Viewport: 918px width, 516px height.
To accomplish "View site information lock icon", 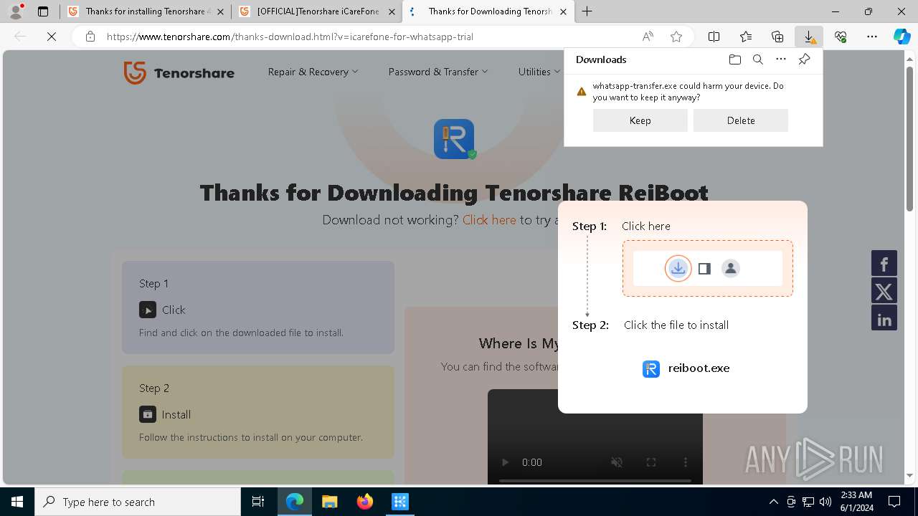I will coord(90,37).
